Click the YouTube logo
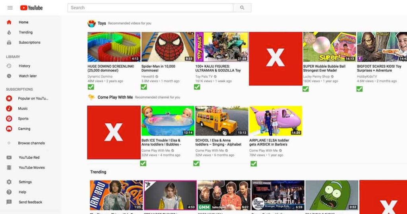 [31, 8]
